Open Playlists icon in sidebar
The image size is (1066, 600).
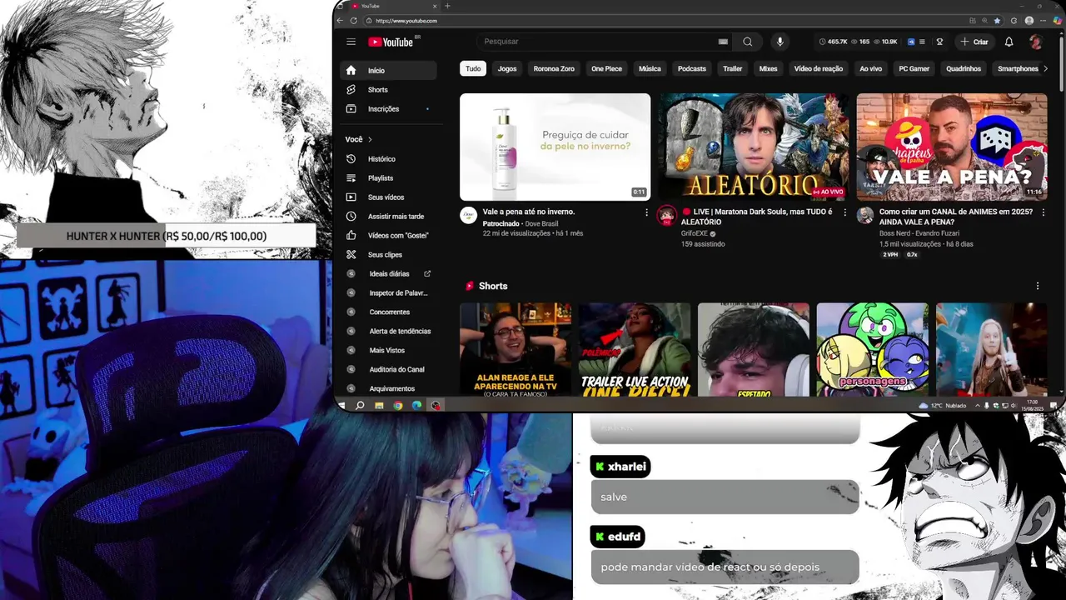[x=351, y=178]
